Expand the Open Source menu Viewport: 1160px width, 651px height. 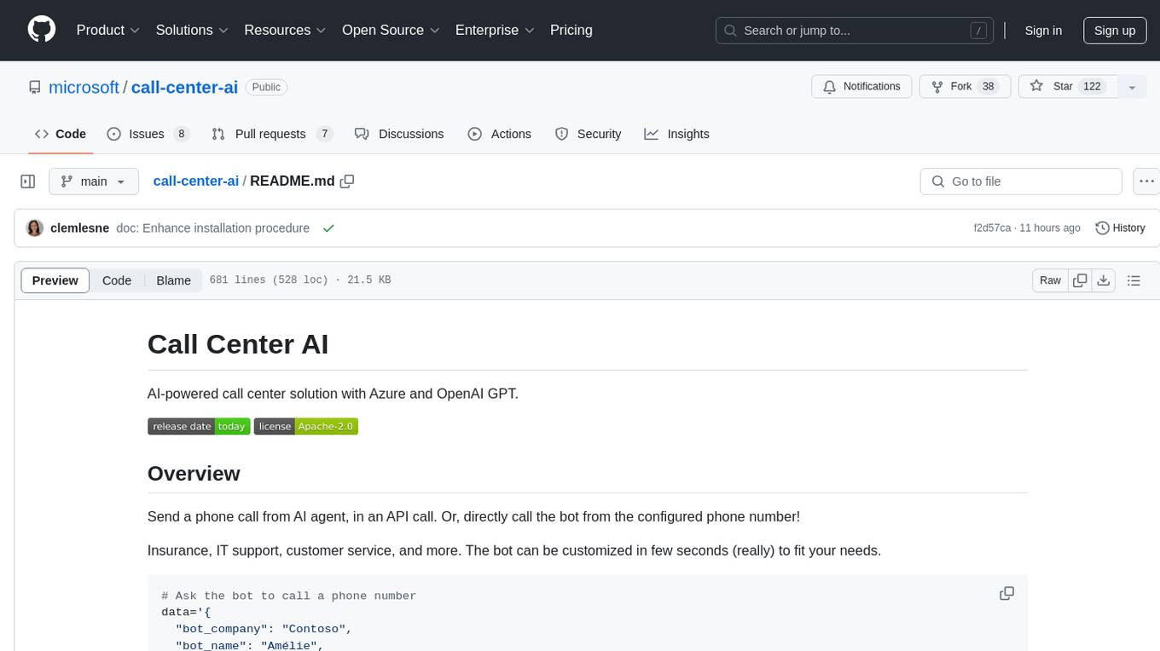click(x=391, y=30)
